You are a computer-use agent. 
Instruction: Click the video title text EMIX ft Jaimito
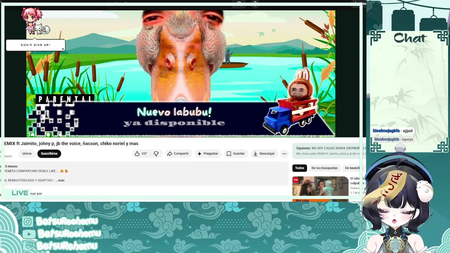[71, 143]
